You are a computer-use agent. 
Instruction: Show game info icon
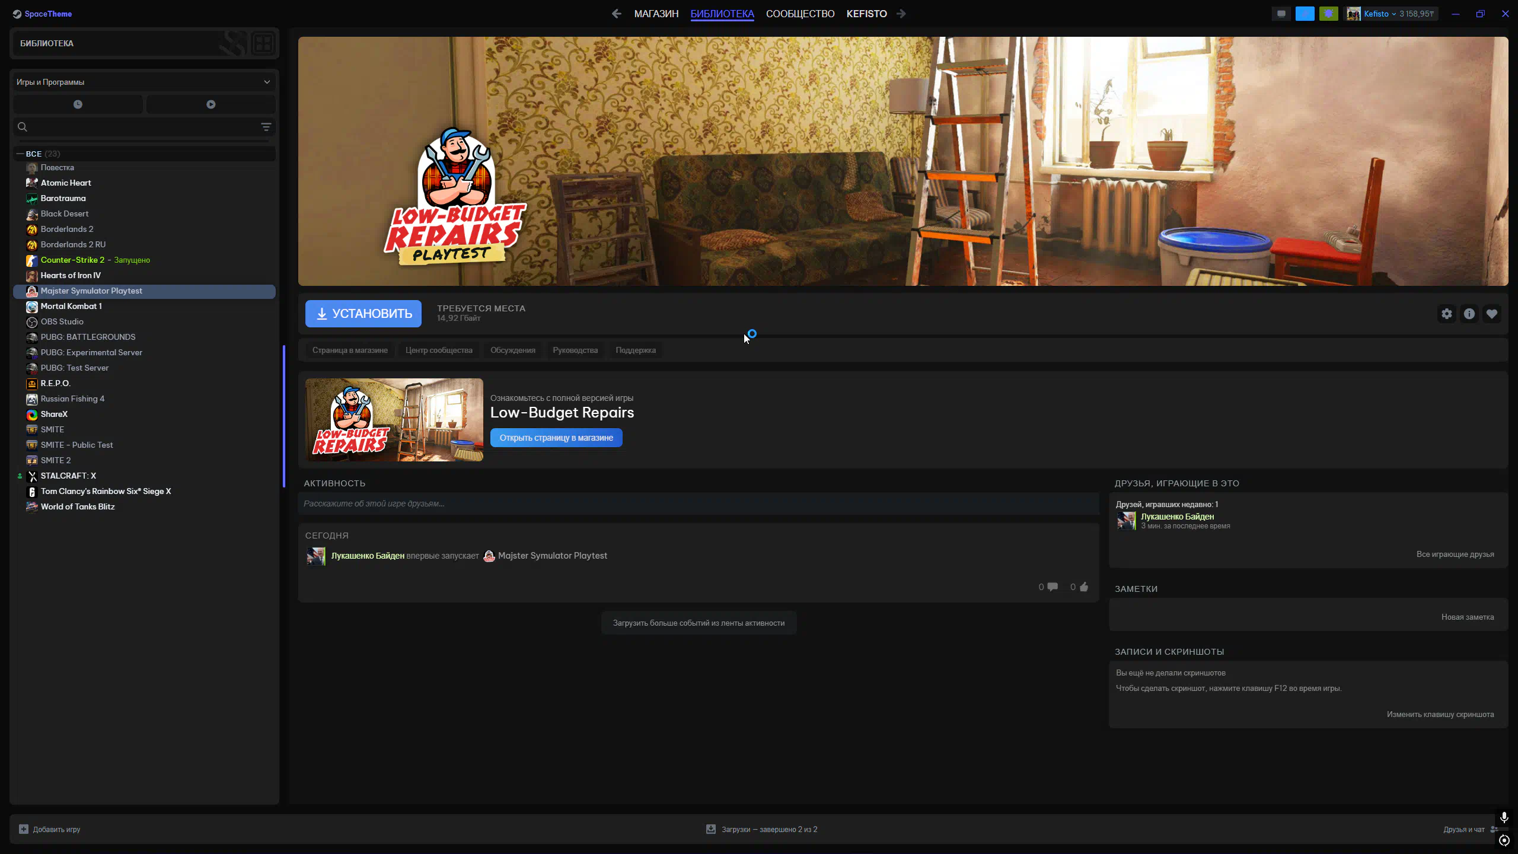pos(1469,314)
